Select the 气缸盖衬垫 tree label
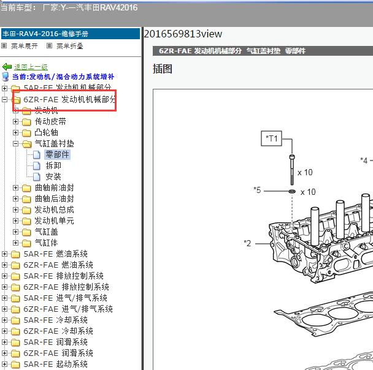 tap(54, 144)
